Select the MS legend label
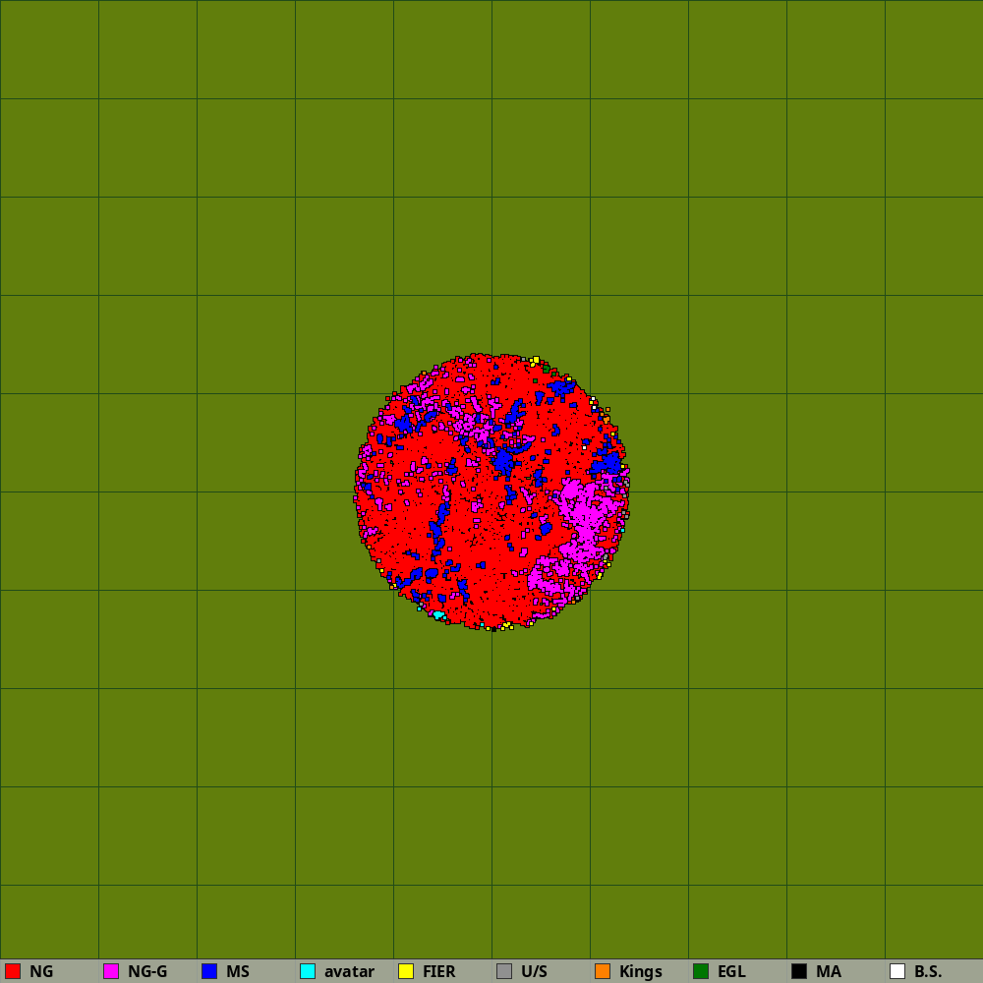Image resolution: width=983 pixels, height=983 pixels. pos(238,972)
